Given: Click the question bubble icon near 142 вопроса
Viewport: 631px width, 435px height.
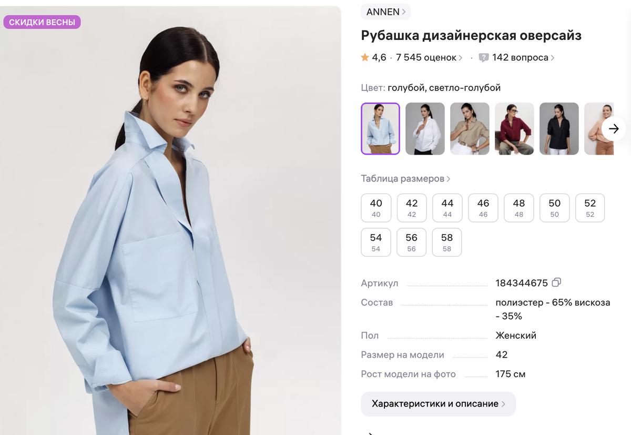Looking at the screenshot, I should 484,58.
